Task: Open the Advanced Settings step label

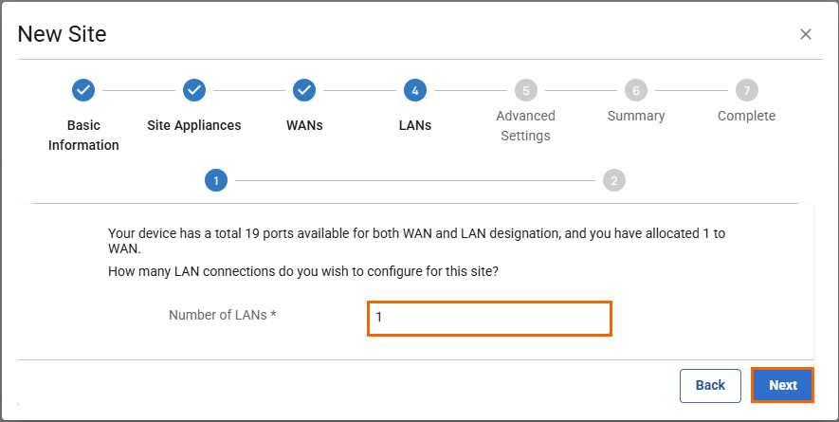Action: click(x=525, y=125)
